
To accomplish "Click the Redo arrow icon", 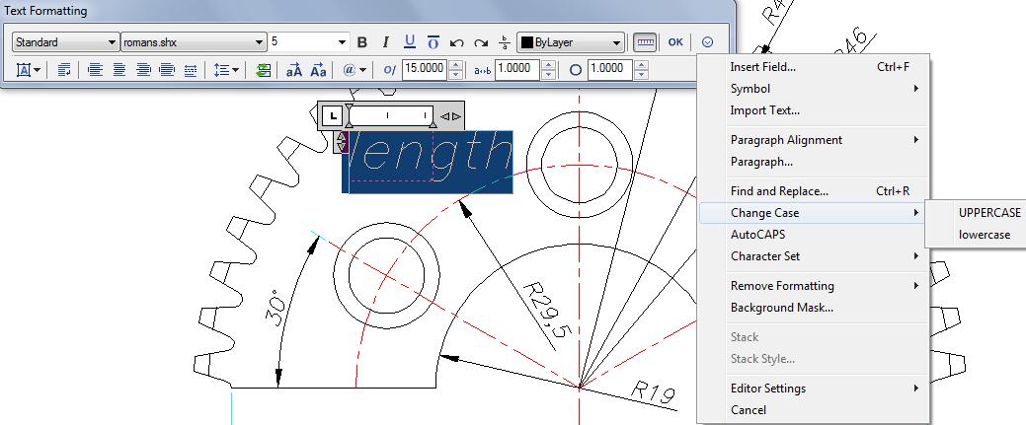I will click(481, 42).
